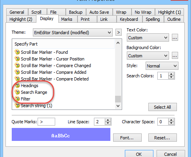This screenshot has height=157, width=191.
Task: Click palette icon beside Search Range entry
Action: 17,92
